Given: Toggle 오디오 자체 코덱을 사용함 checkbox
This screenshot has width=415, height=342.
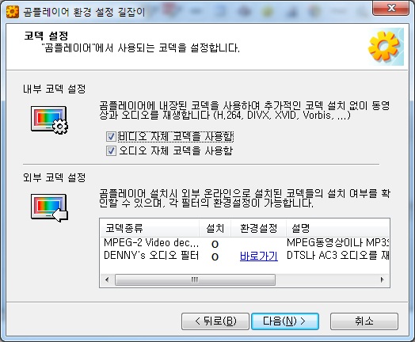Looking at the screenshot, I should coord(111,150).
